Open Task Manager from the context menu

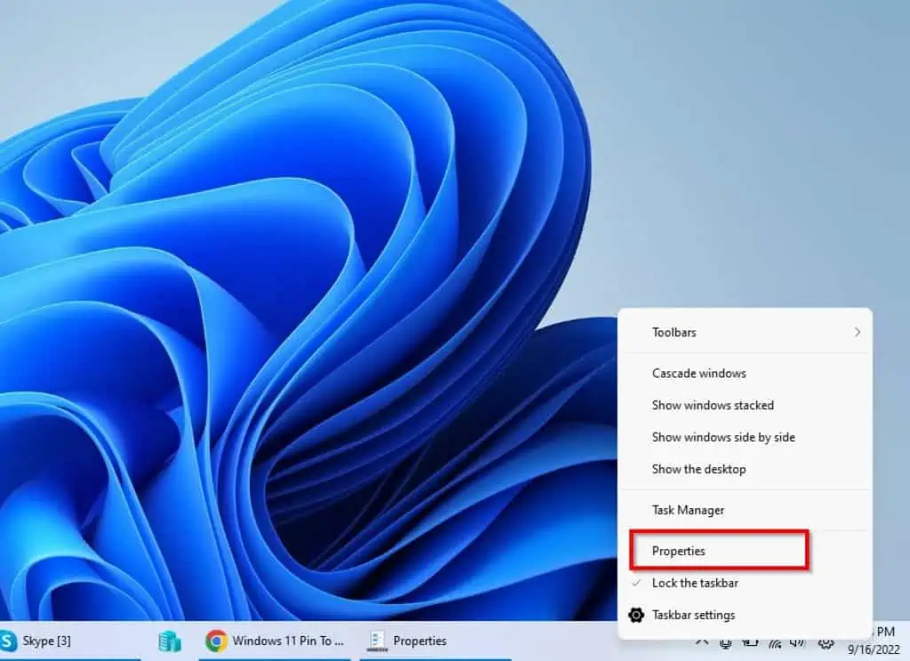(689, 509)
